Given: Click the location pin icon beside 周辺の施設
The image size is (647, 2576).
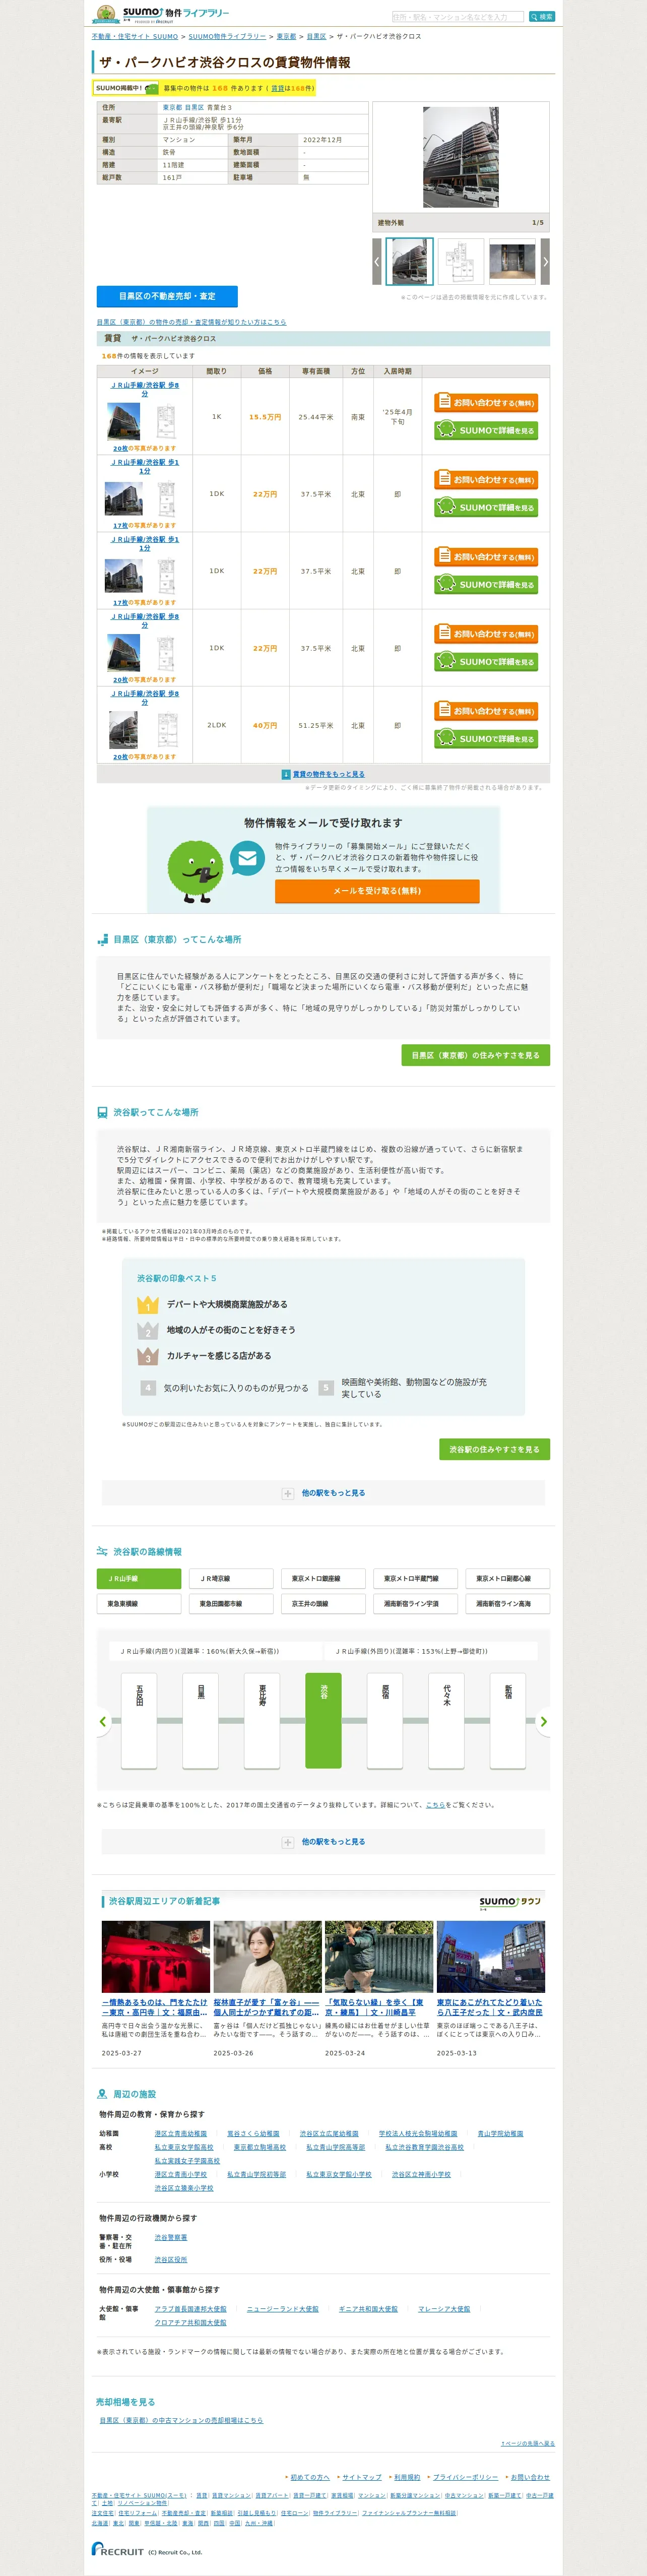Looking at the screenshot, I should tap(102, 2094).
